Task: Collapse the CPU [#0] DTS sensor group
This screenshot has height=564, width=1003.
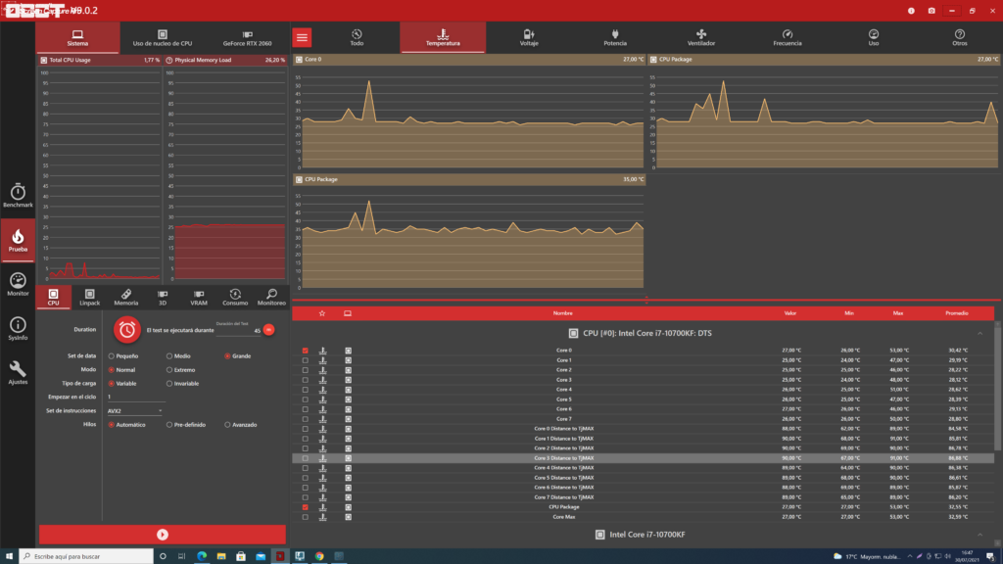Action: pyautogui.click(x=979, y=333)
